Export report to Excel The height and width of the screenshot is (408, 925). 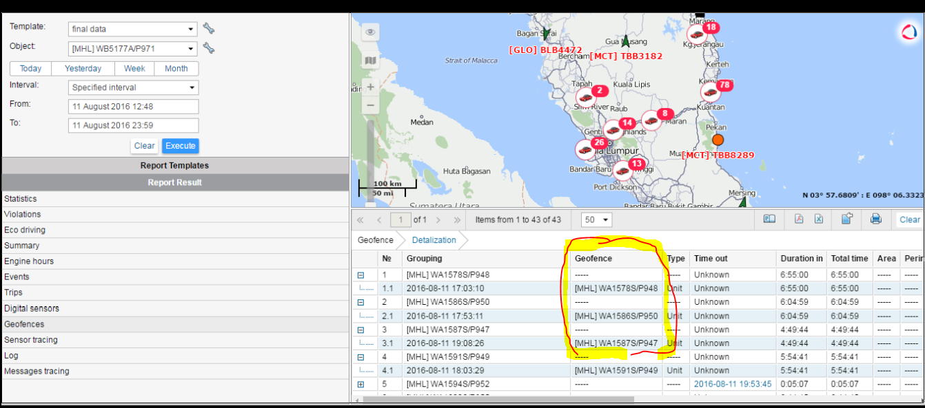click(819, 219)
